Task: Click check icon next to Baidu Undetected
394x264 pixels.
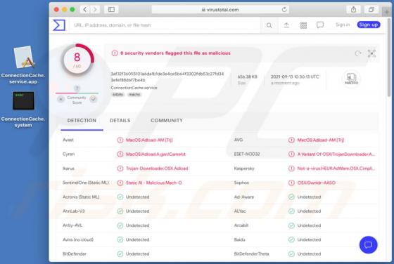Action: 291,239
